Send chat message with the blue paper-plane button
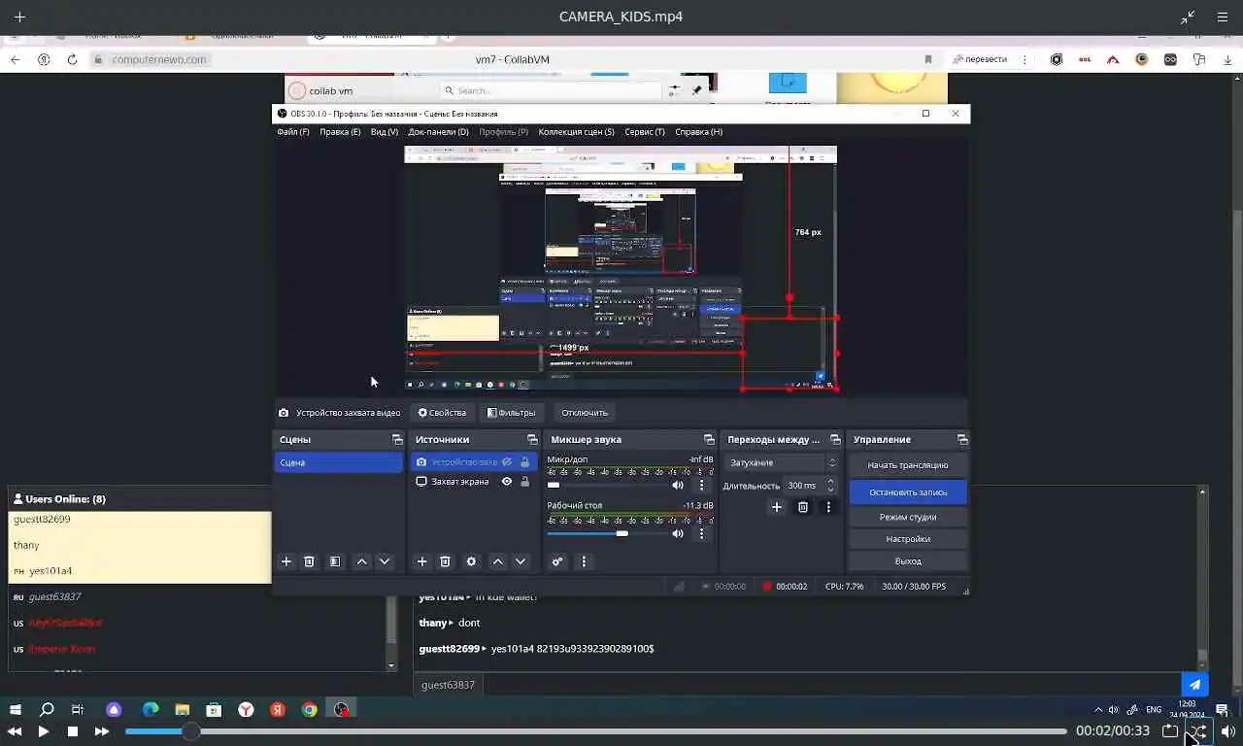 1195,685
